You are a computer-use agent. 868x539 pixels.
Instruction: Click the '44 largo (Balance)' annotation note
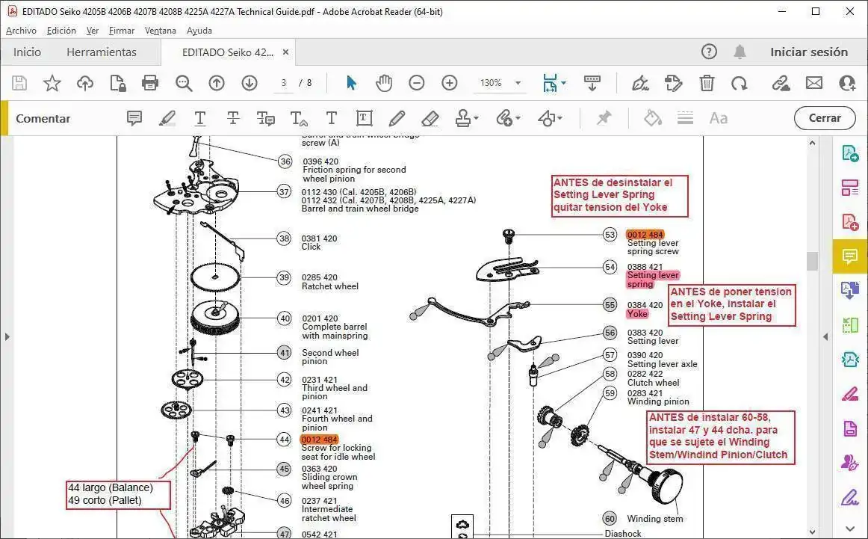point(118,494)
